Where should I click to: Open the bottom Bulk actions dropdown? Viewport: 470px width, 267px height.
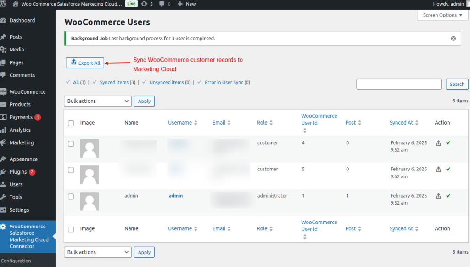point(98,252)
